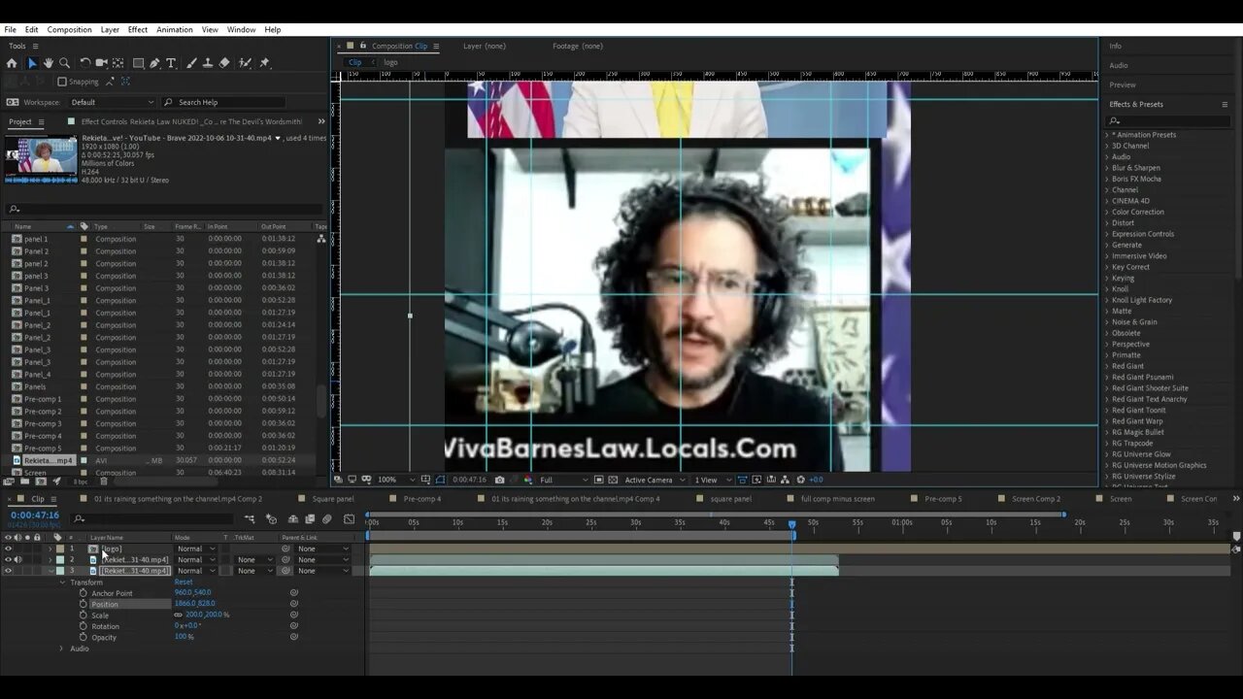Open the 100% magnification dropdown
The image size is (1243, 699).
pos(395,480)
